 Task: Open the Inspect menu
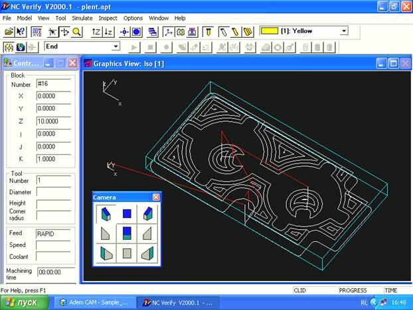tap(108, 18)
